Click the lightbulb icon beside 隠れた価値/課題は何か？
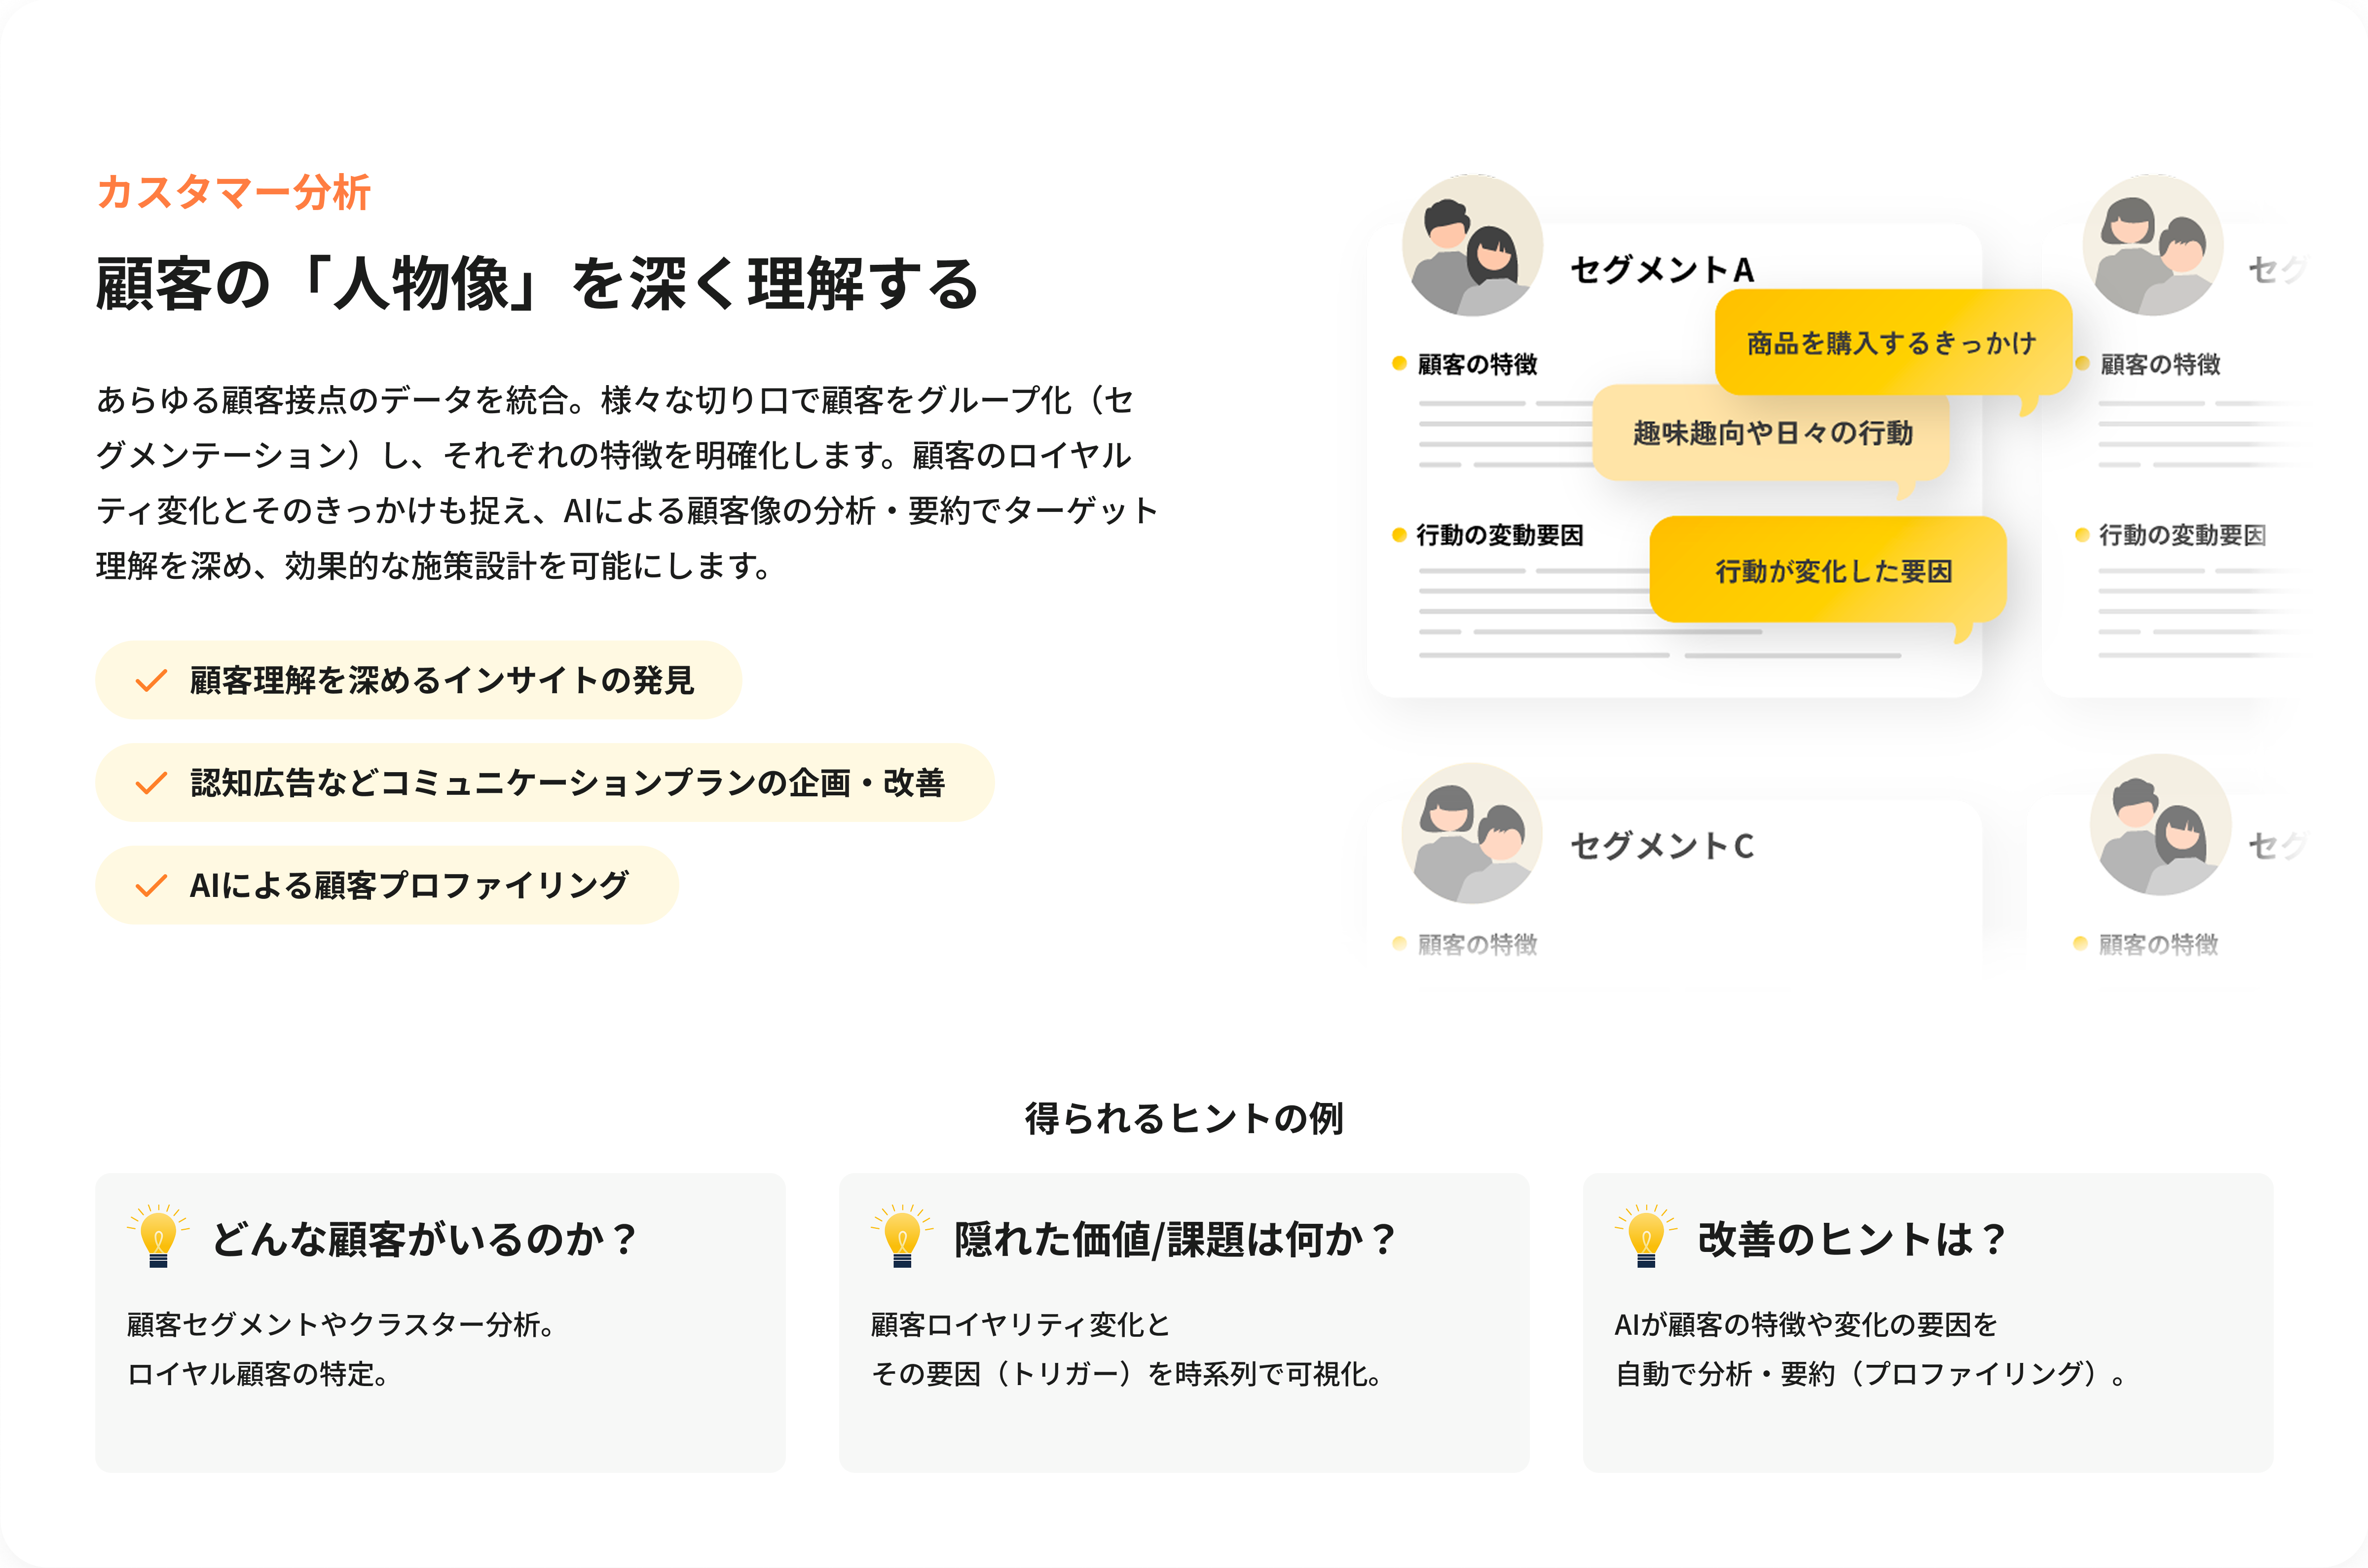 (901, 1236)
